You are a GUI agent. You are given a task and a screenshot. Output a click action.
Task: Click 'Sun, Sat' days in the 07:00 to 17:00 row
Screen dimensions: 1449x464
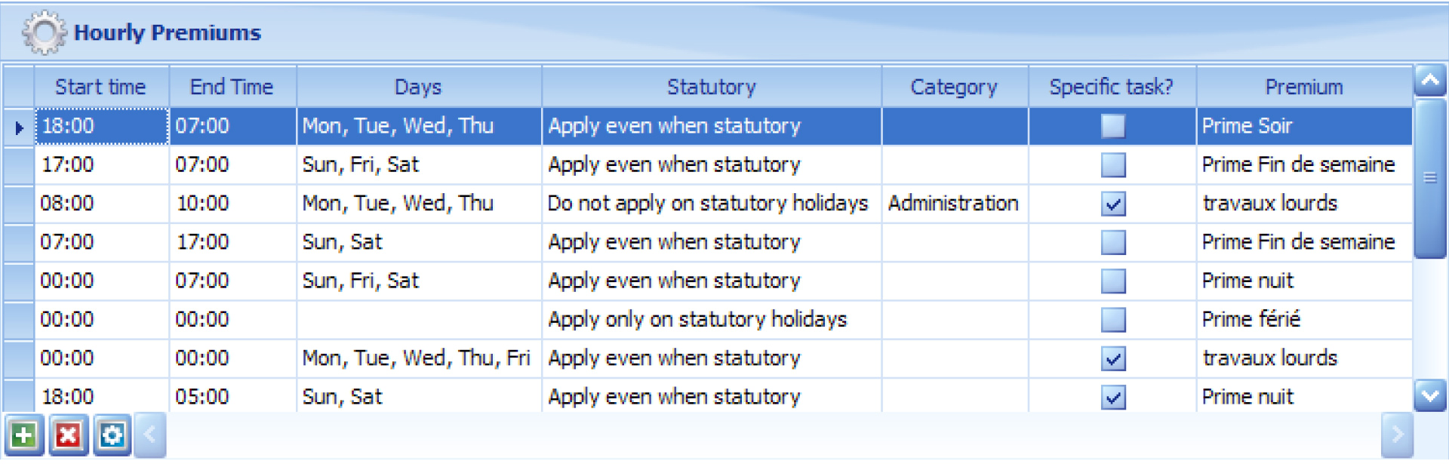tap(419, 242)
